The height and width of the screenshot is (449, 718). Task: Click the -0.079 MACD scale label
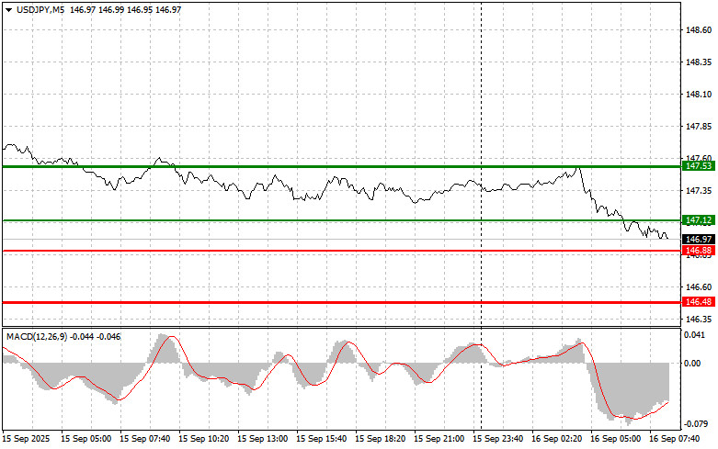point(696,424)
